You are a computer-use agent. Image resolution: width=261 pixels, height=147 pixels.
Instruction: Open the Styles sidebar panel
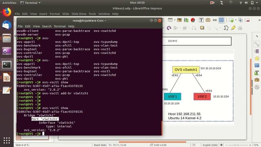point(257,73)
